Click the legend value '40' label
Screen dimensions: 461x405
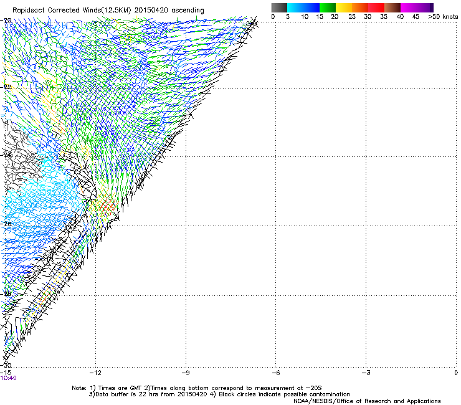[400, 17]
